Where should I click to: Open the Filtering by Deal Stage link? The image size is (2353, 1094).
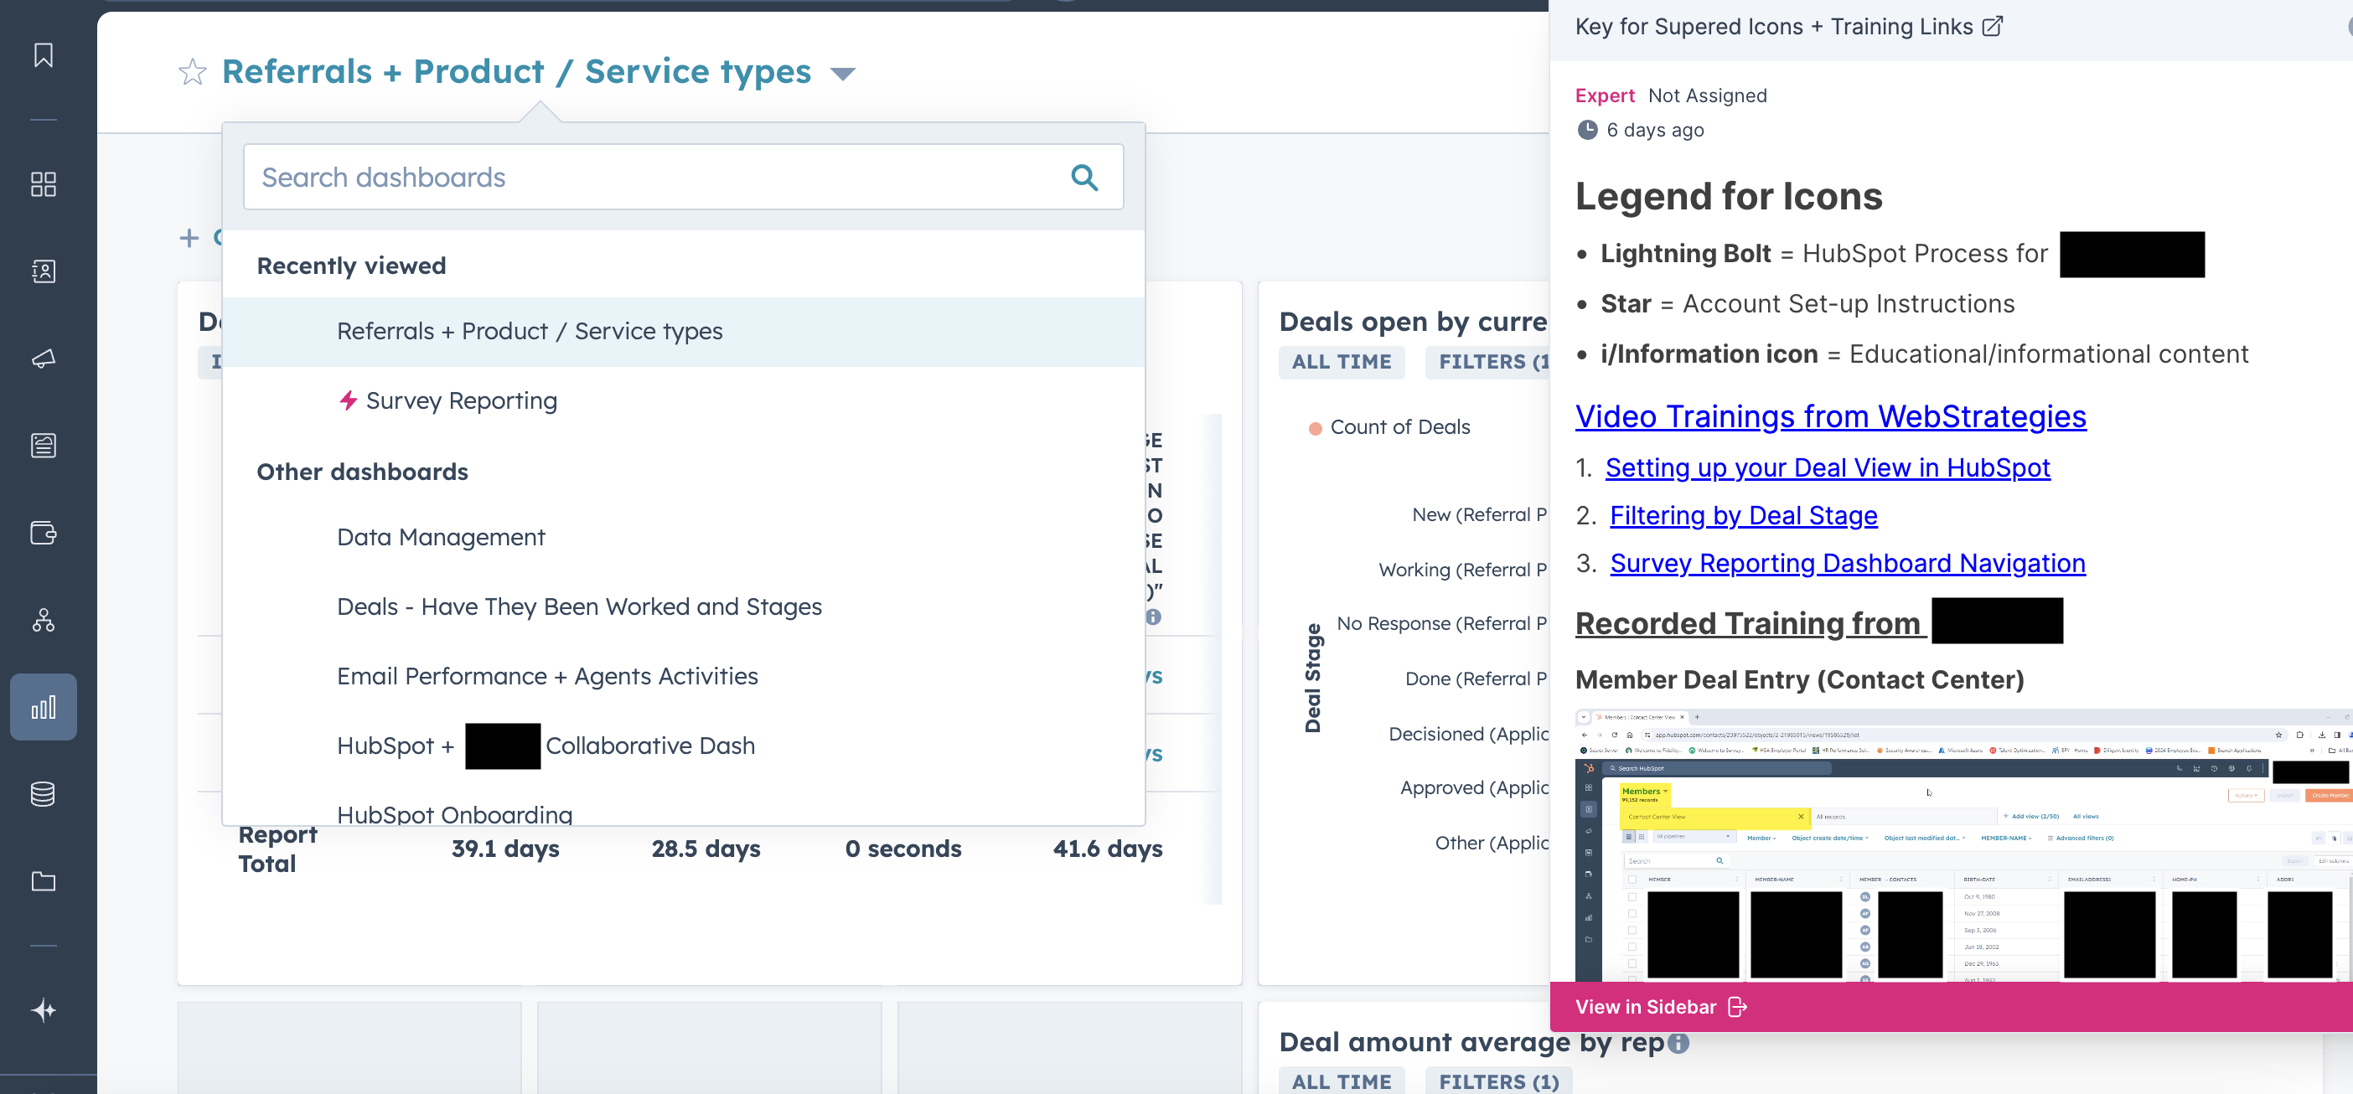point(1743,516)
